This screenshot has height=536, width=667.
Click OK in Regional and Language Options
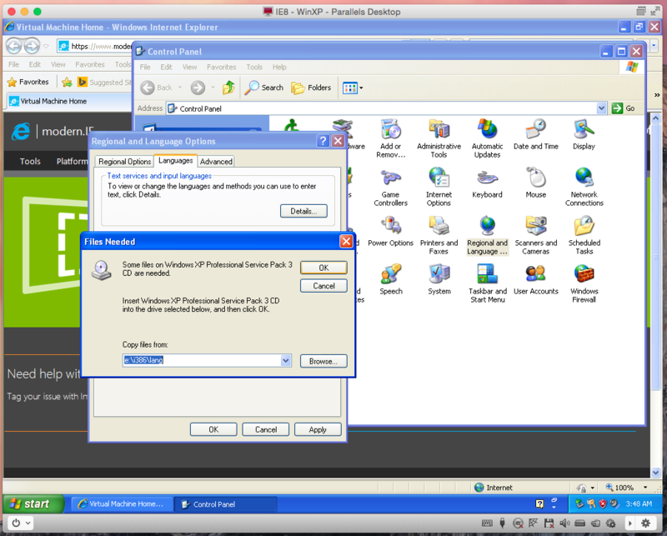213,429
